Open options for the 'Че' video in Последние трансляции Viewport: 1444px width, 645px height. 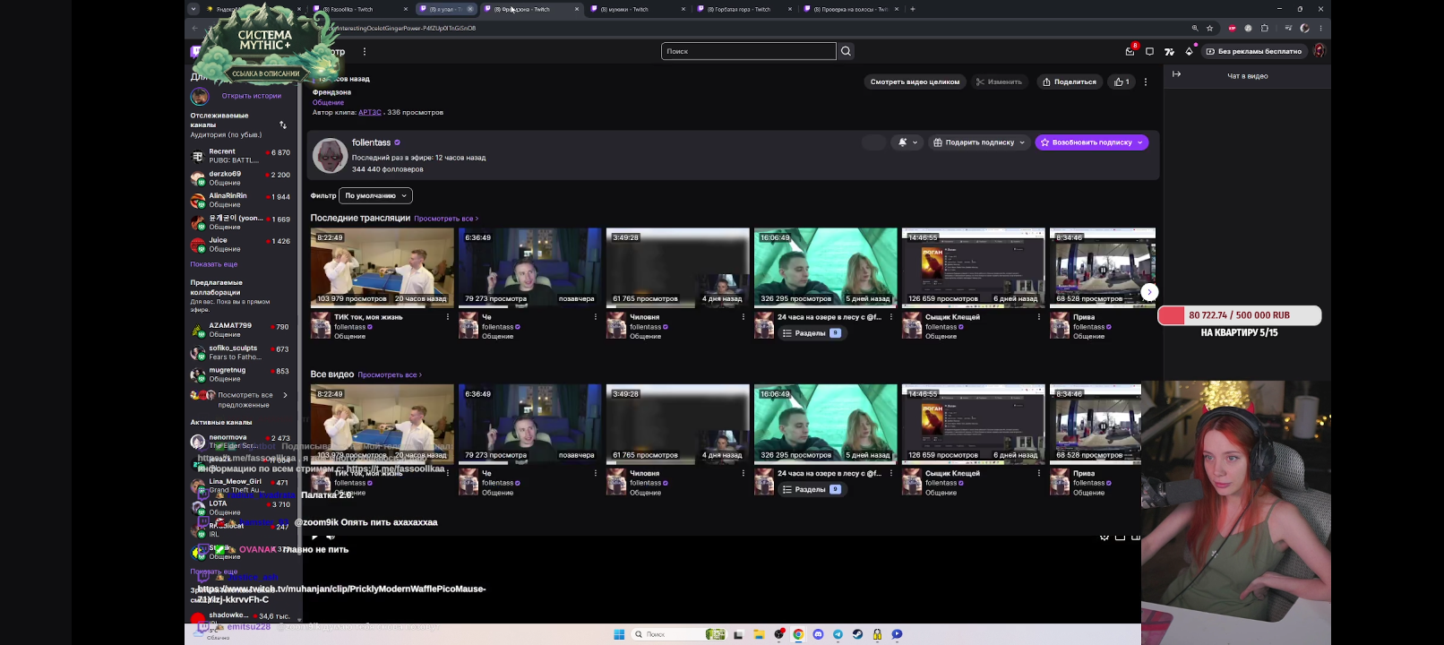pyautogui.click(x=596, y=317)
